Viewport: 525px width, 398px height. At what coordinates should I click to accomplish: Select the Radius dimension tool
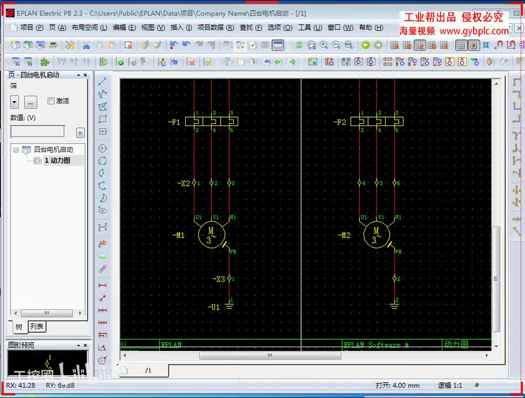pos(102,360)
